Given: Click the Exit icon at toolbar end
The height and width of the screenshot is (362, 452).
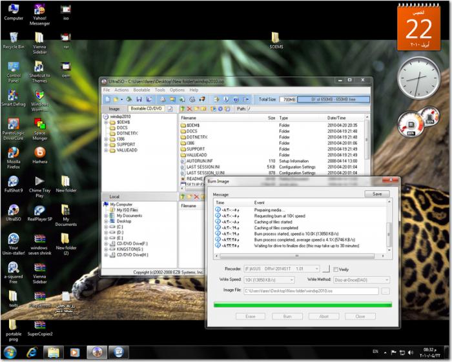Looking at the screenshot, I should (x=246, y=99).
